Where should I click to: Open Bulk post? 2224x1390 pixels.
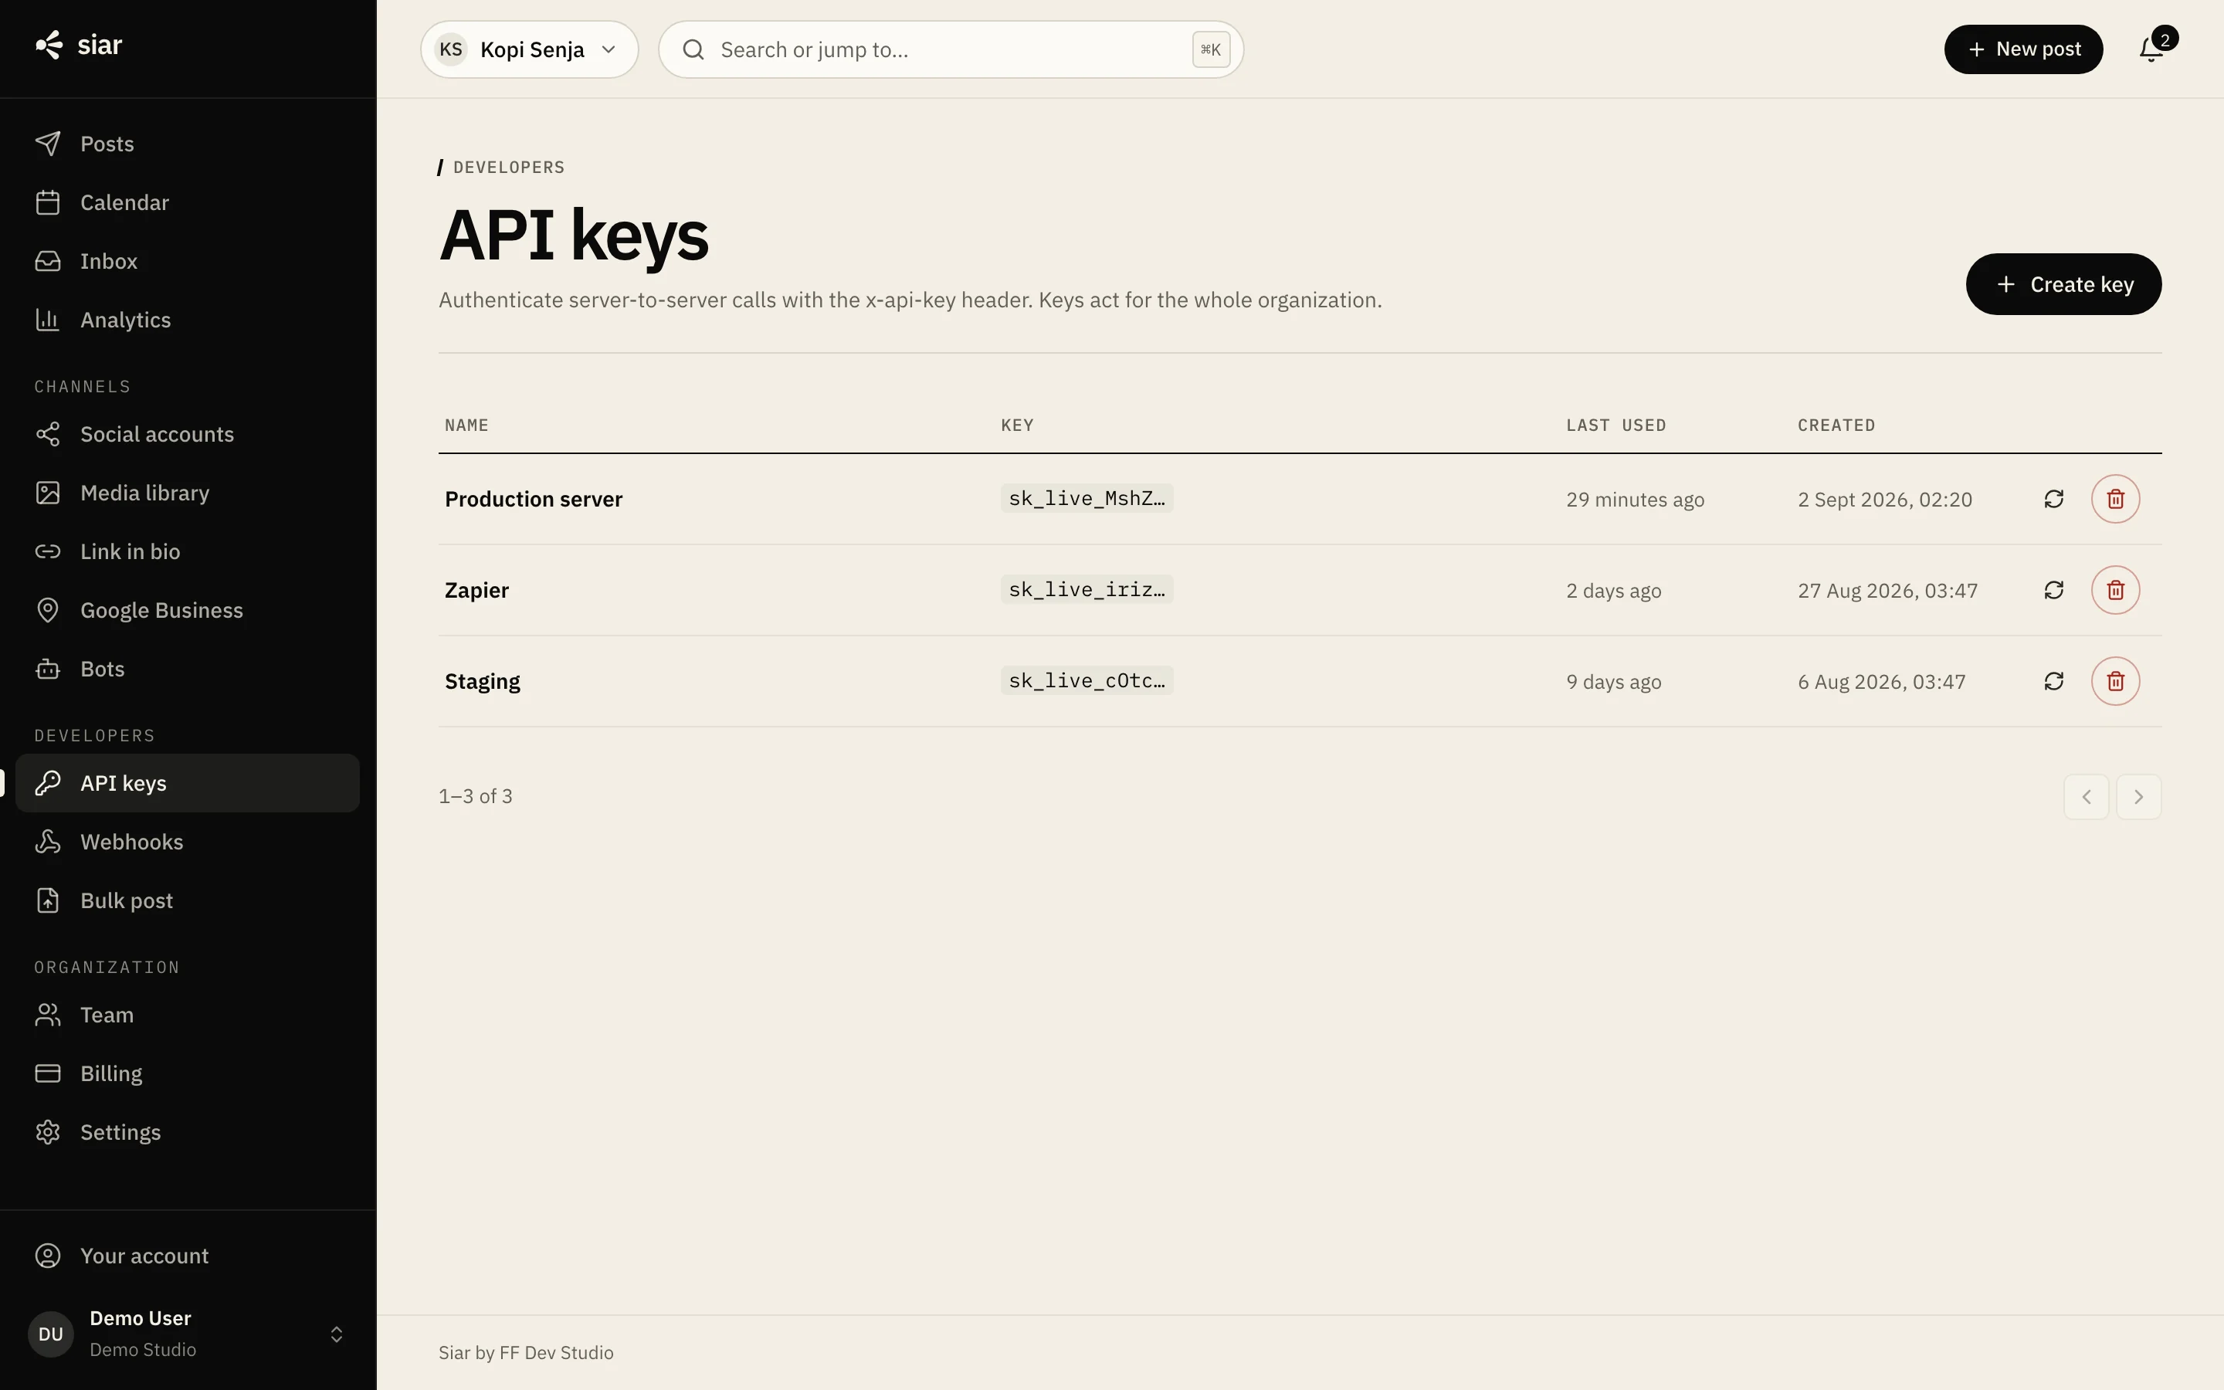pos(188,901)
